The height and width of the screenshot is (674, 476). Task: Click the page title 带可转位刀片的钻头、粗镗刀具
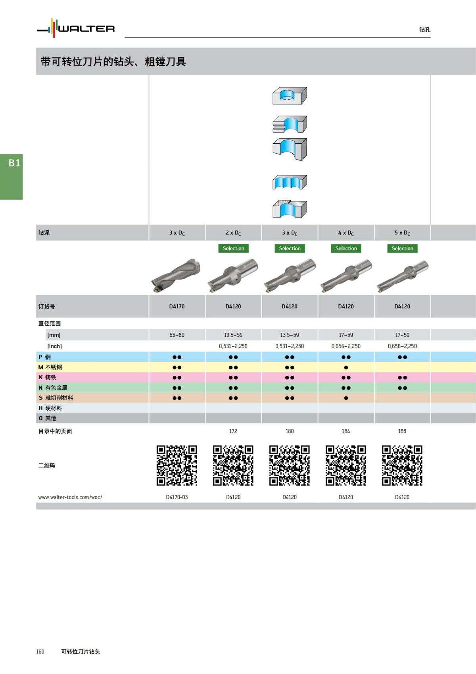(x=113, y=62)
